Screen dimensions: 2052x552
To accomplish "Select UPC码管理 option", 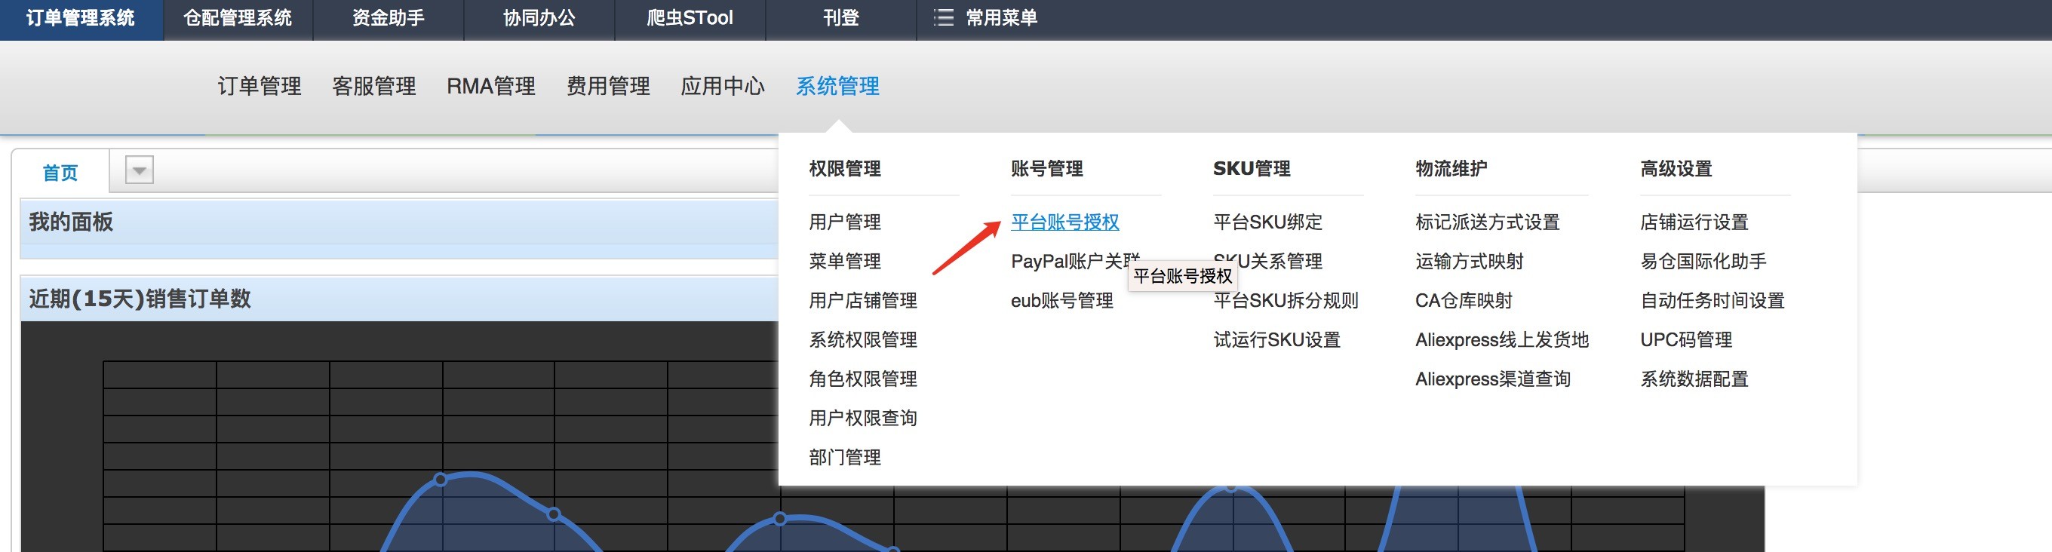I will click(1685, 340).
